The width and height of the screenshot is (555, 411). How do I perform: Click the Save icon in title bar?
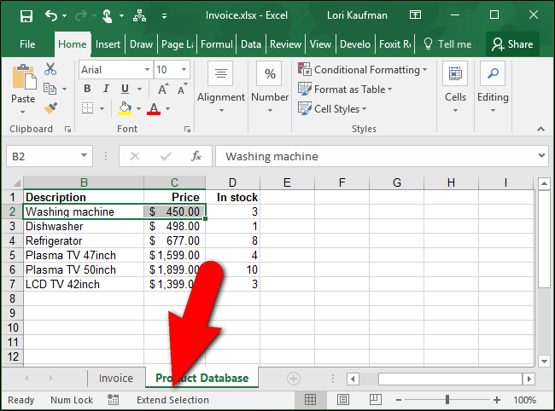(26, 15)
